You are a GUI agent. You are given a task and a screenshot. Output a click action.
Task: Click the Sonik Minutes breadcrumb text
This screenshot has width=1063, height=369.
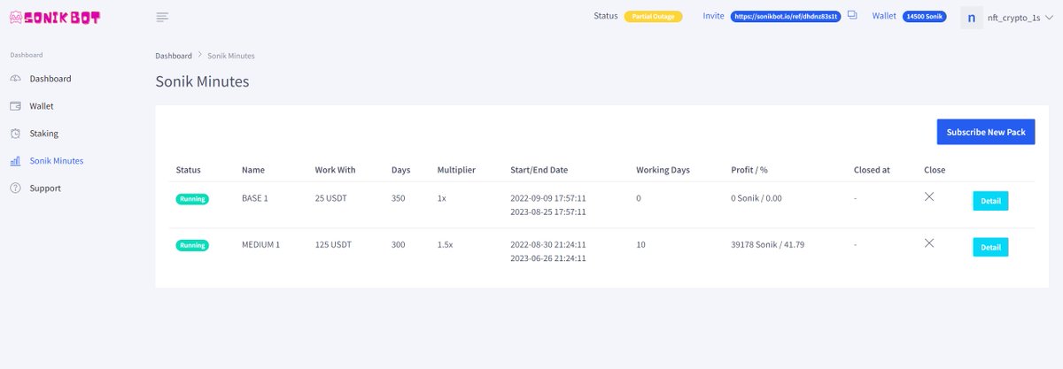click(231, 56)
